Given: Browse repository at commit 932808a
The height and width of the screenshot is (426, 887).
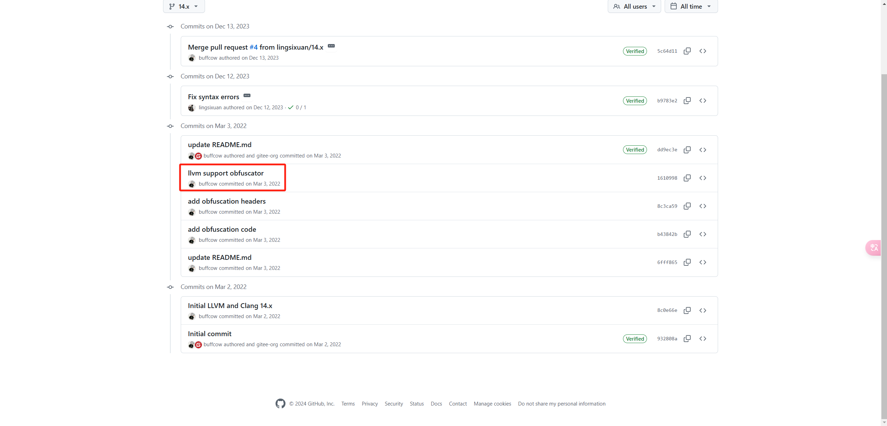Looking at the screenshot, I should click(703, 339).
